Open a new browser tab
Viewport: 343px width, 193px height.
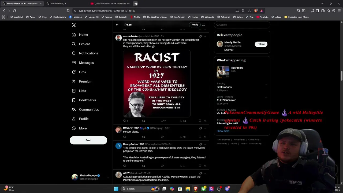click(x=136, y=3)
